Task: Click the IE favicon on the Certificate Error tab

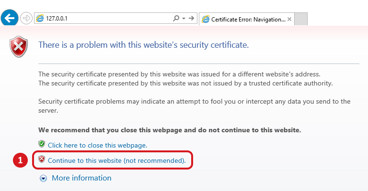Action: click(x=206, y=19)
